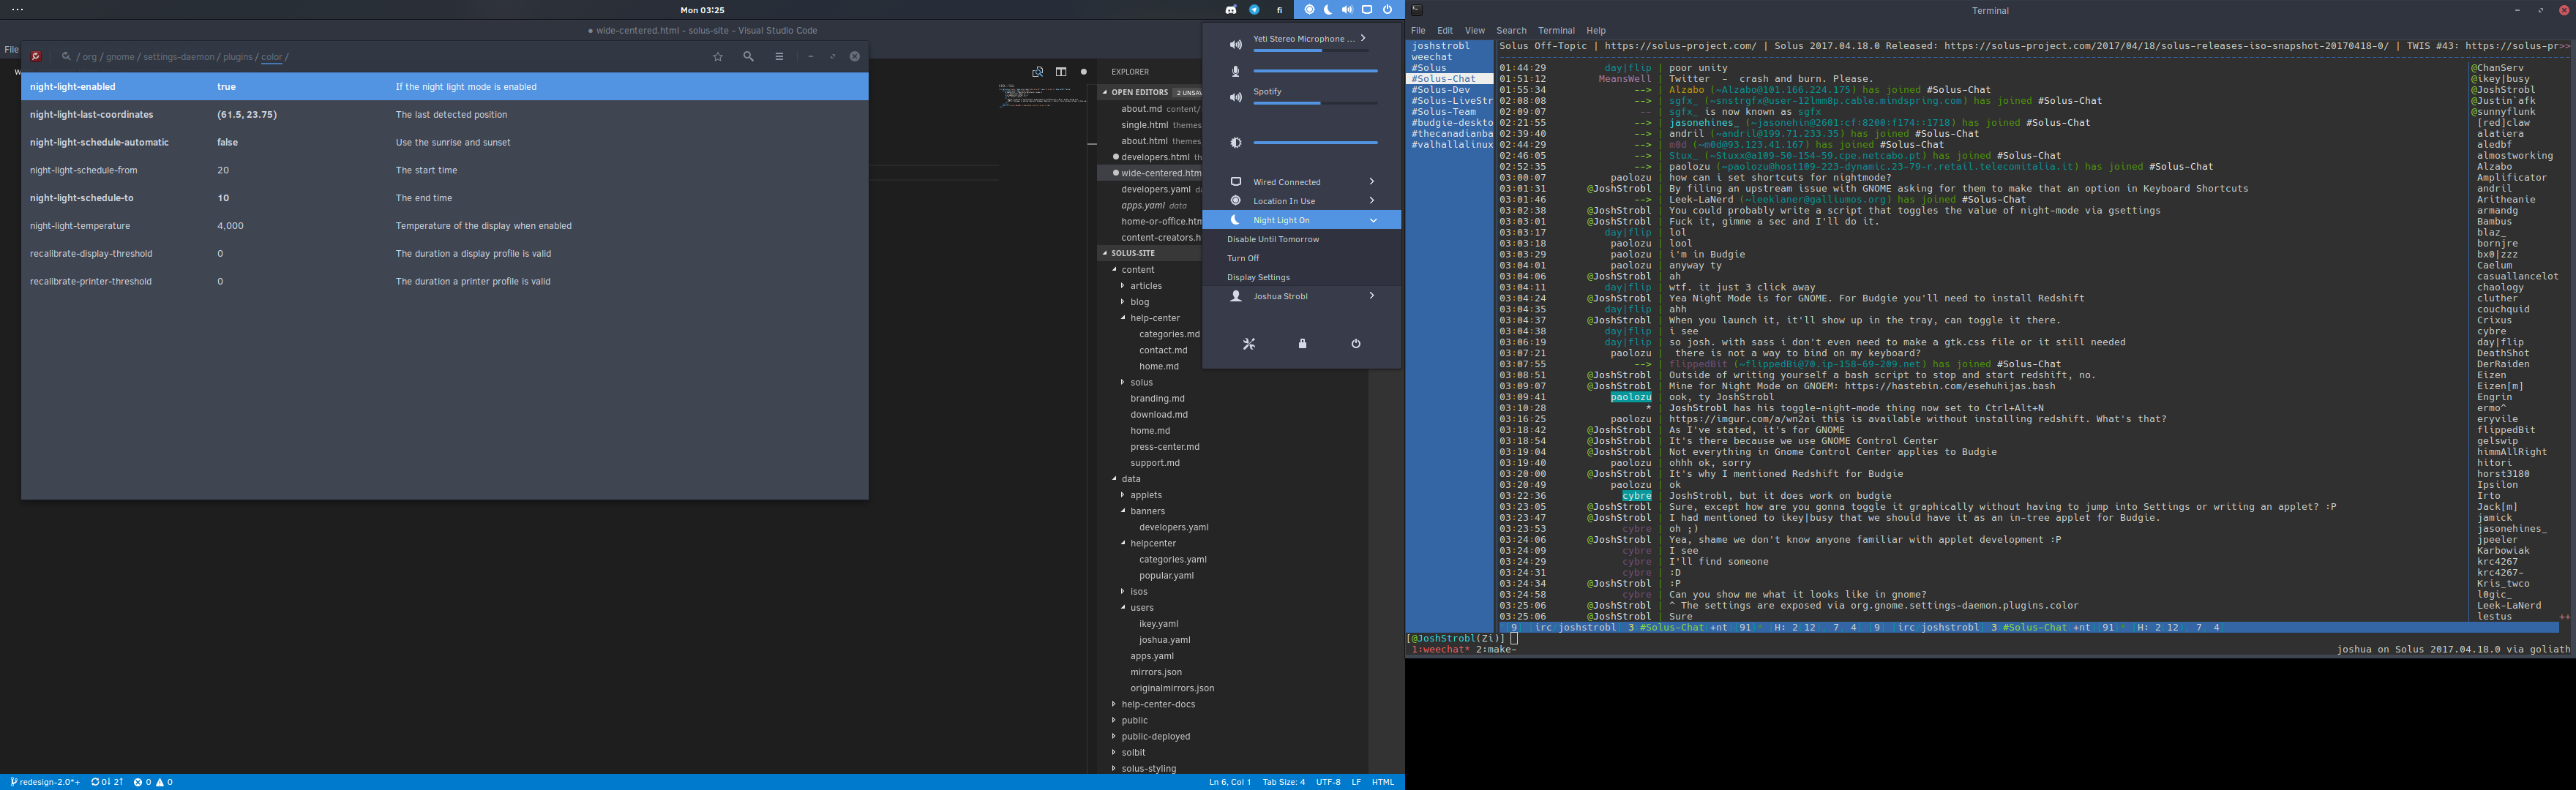The image size is (2576, 790).
Task: Click redesign-2.0 git branch in status bar
Action: point(45,782)
